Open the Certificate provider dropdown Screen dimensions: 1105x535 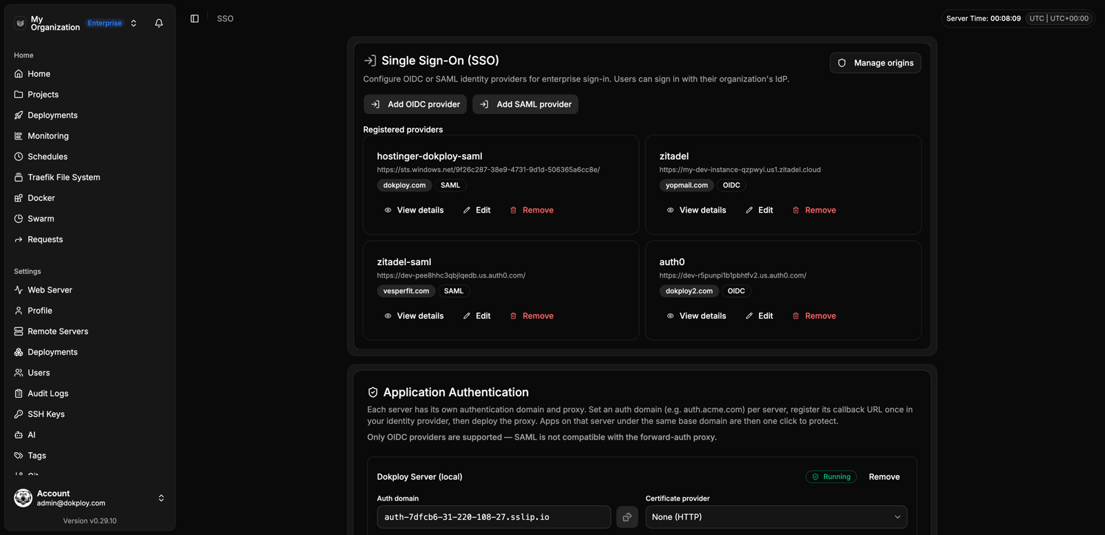pos(776,517)
